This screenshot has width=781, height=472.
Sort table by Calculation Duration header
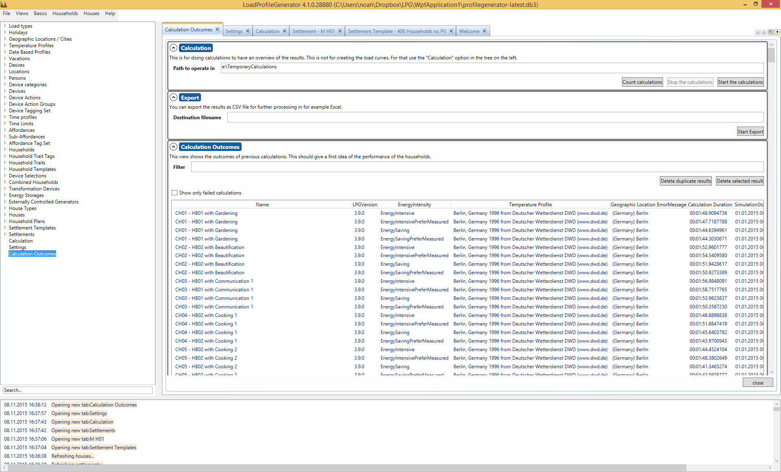(710, 205)
